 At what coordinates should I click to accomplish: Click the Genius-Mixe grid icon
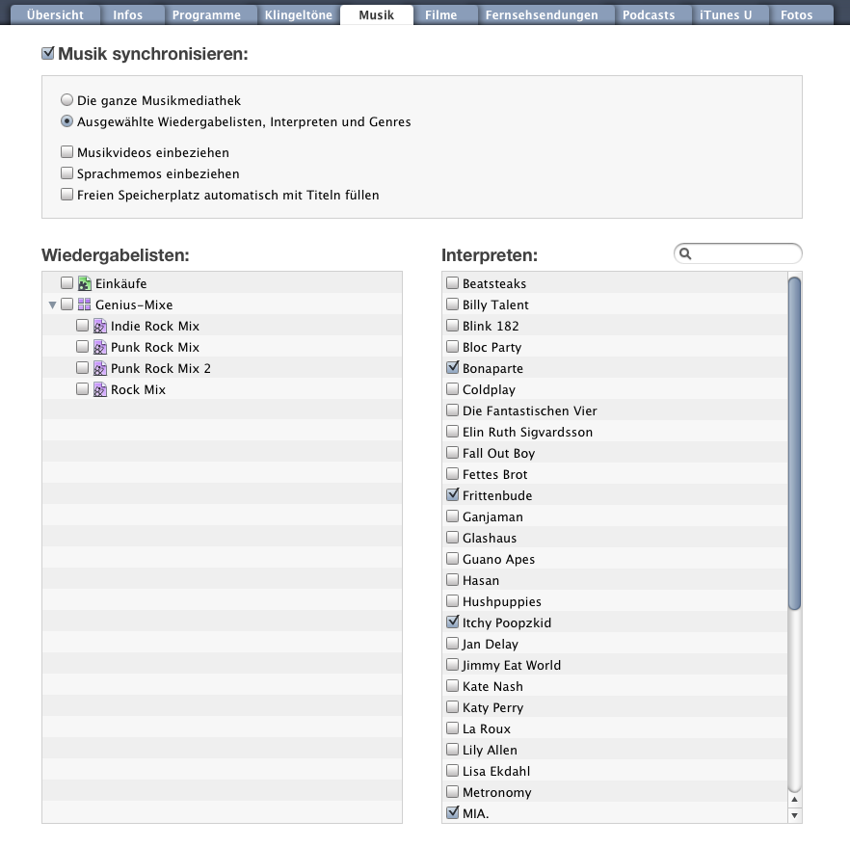point(84,304)
